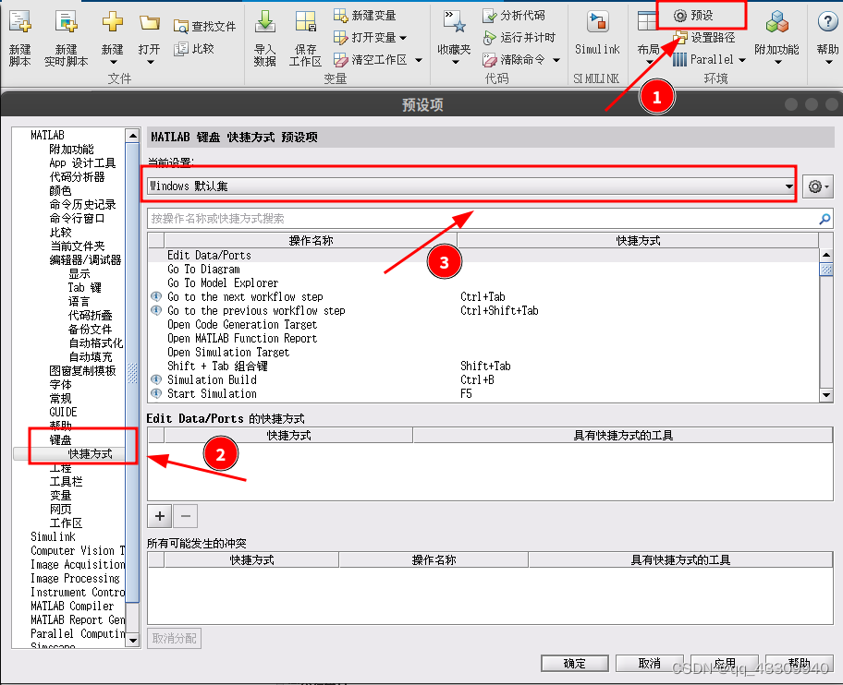Open the Windows 默认集 settings dropdown

coord(470,186)
